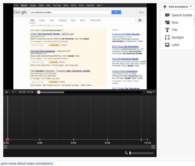
Task: Mute the video volume
Action: [14, 92]
